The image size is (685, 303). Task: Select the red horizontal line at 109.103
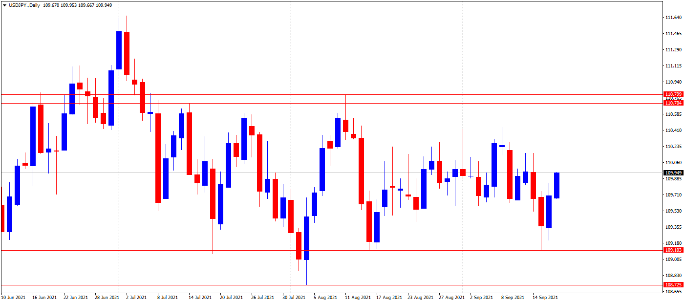pos(332,250)
